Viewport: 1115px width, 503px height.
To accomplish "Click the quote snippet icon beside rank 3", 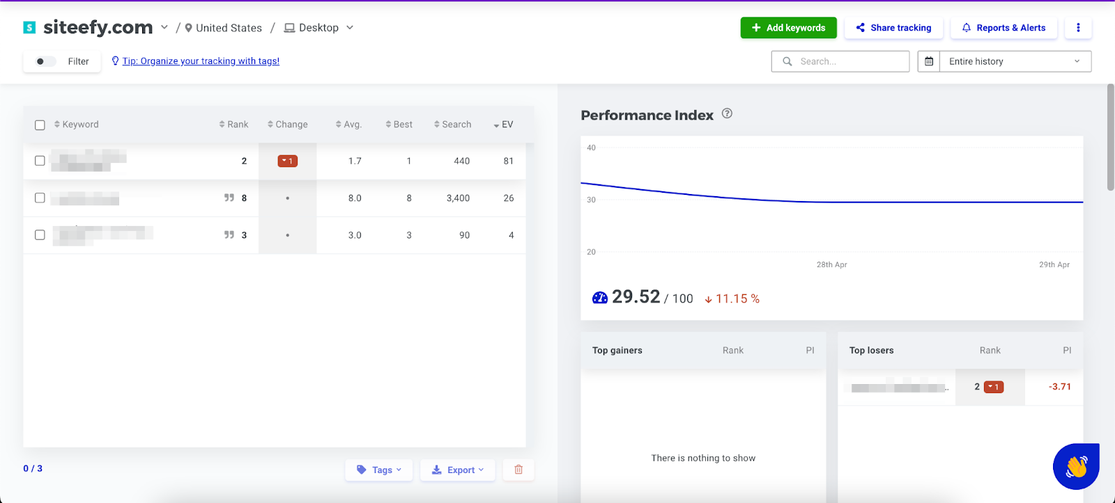I will pyautogui.click(x=229, y=235).
